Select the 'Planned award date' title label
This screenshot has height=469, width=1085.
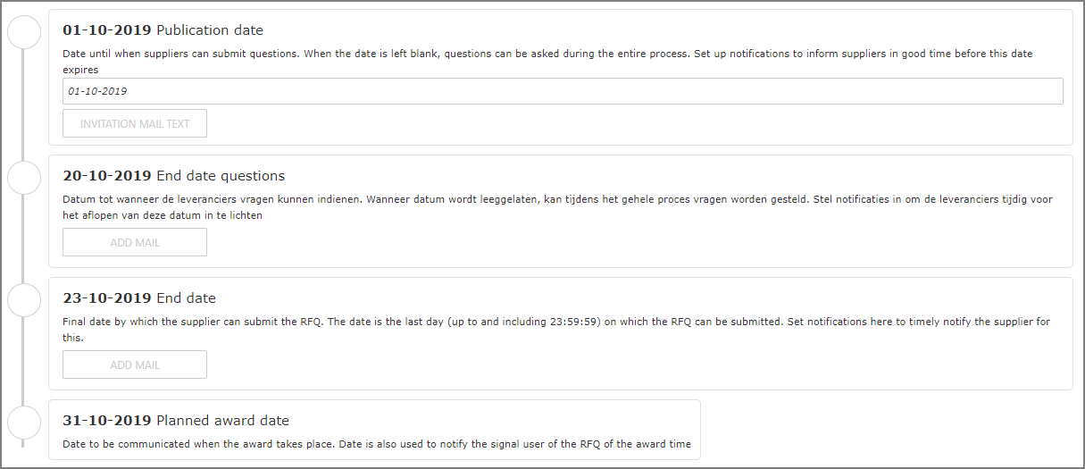pos(222,421)
